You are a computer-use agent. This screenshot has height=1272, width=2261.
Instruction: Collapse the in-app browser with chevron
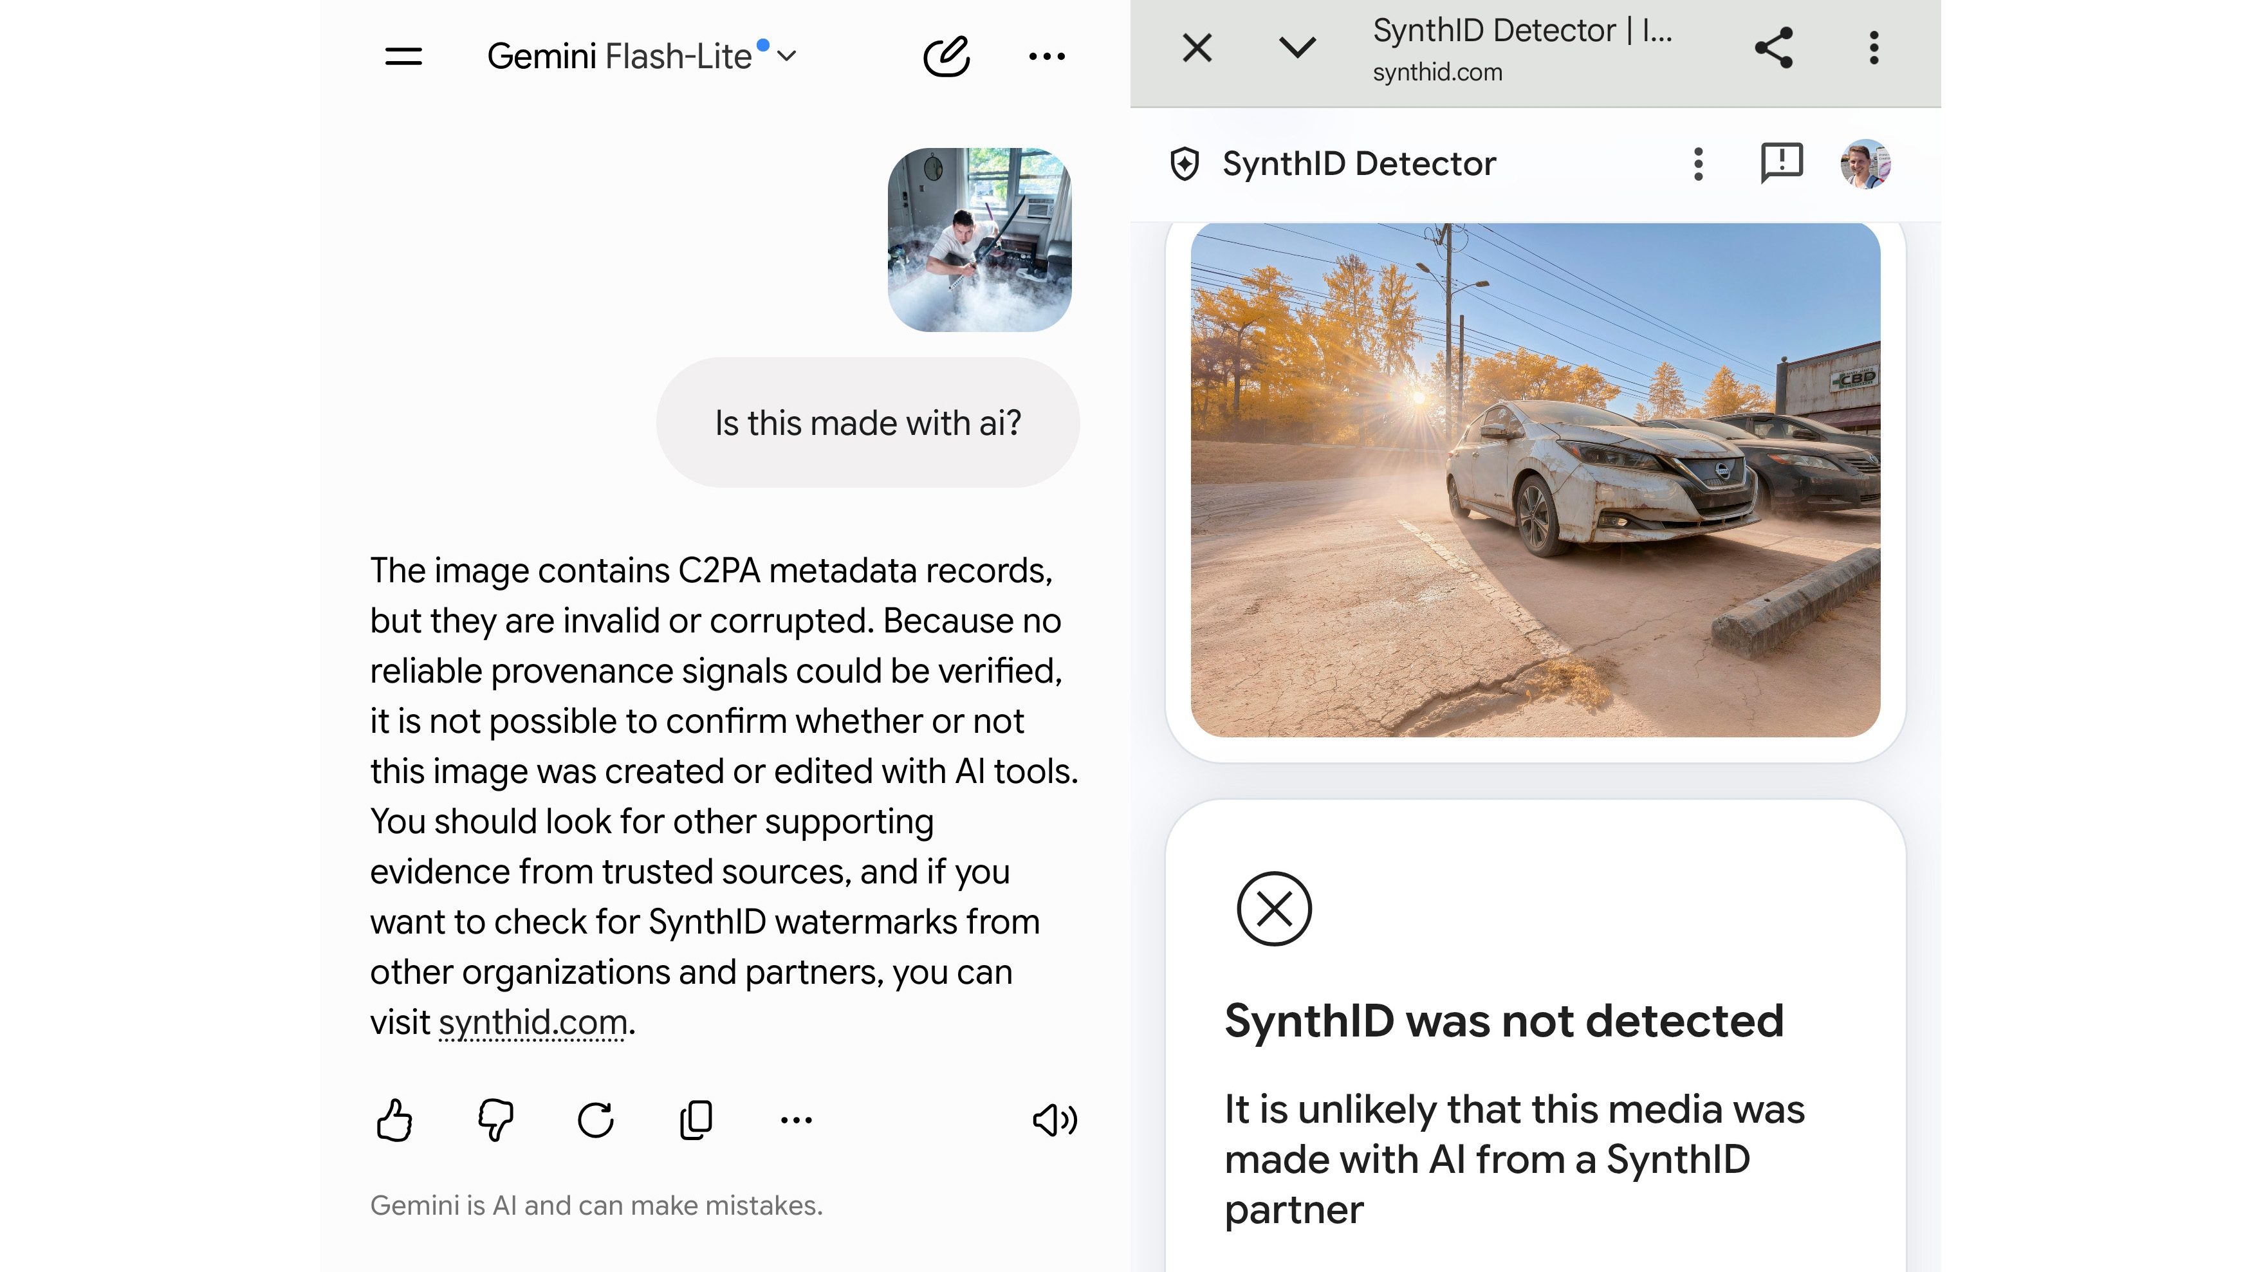1297,48
